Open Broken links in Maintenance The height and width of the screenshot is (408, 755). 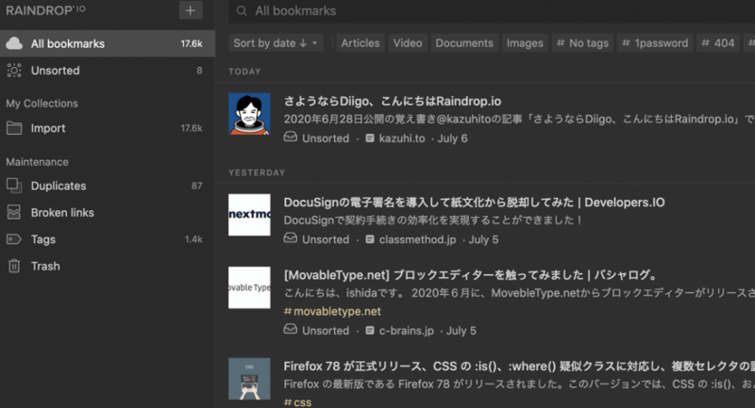click(x=62, y=213)
